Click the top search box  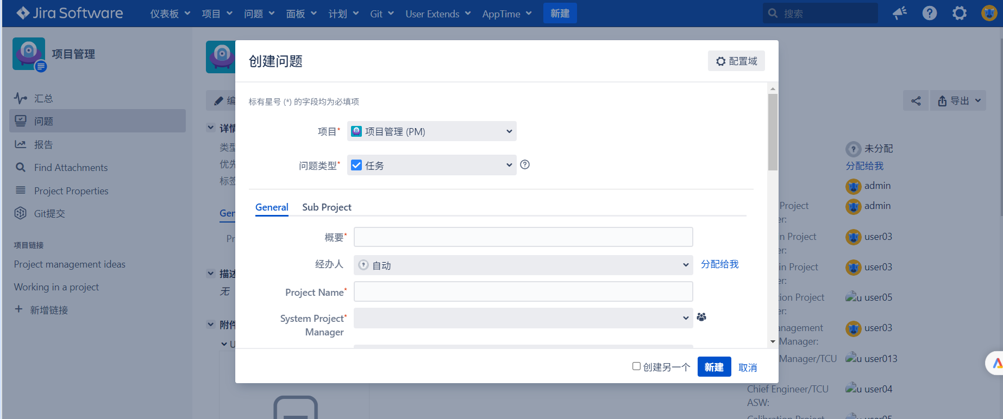pyautogui.click(x=820, y=13)
